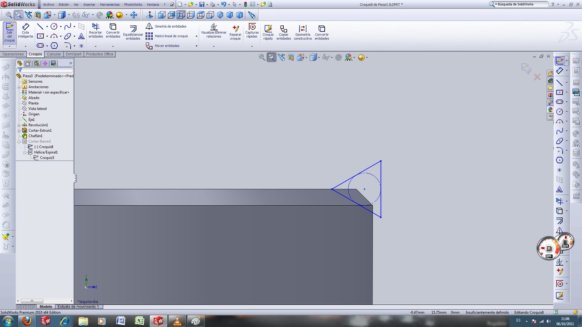Select Equidistanciar entidades tool
This screenshot has height=327, width=582.
tap(133, 33)
